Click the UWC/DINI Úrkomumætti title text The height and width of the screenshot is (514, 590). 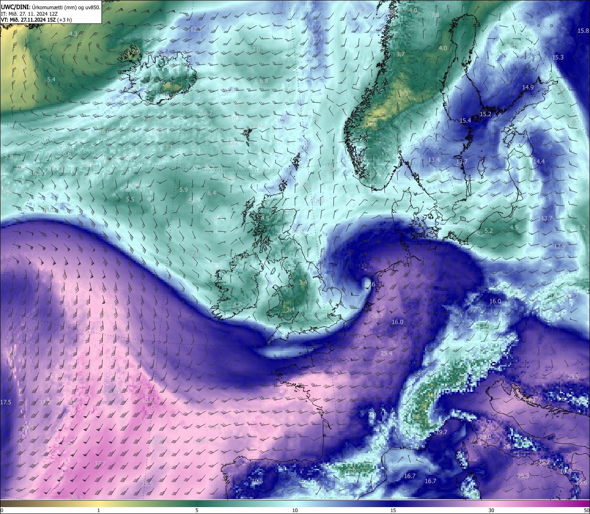(x=50, y=7)
